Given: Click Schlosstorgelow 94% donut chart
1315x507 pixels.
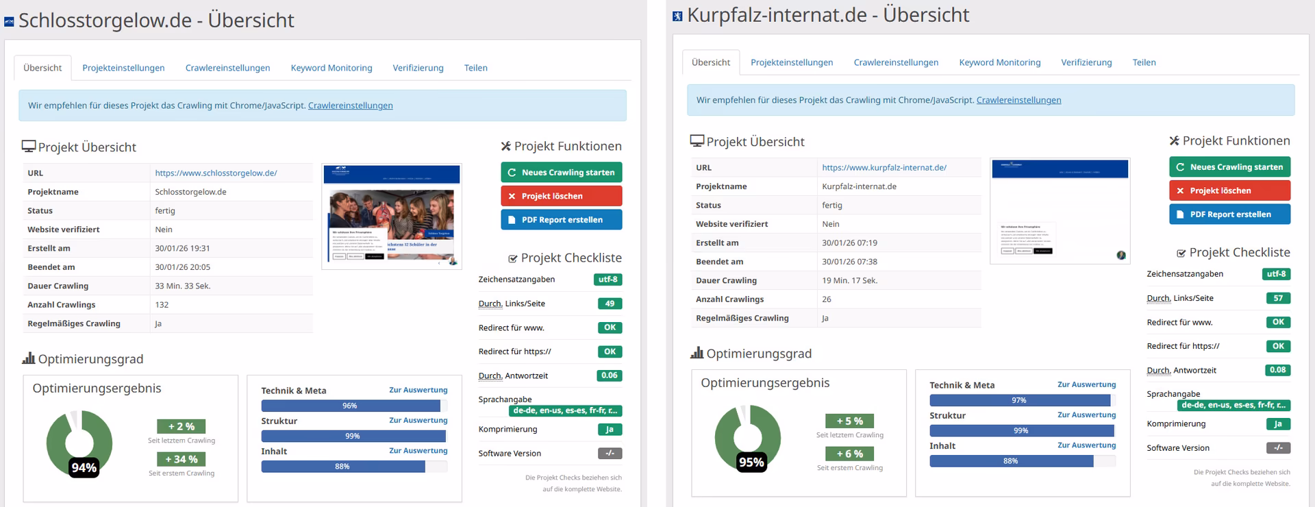Looking at the screenshot, I should click(79, 443).
